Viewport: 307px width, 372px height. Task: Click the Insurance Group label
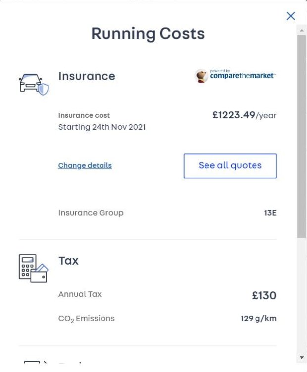91,213
